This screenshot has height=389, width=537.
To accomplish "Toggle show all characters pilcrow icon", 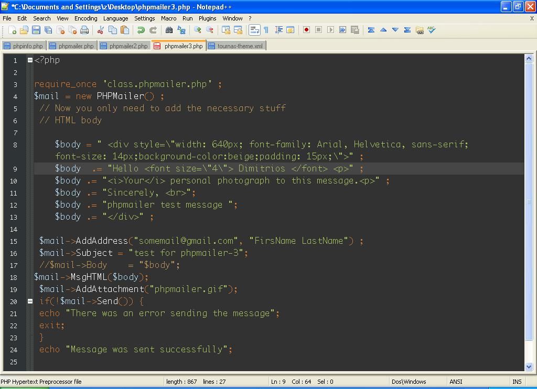I will pyautogui.click(x=266, y=30).
